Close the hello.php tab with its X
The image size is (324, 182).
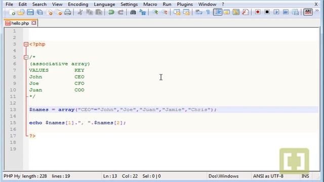[x=34, y=23]
